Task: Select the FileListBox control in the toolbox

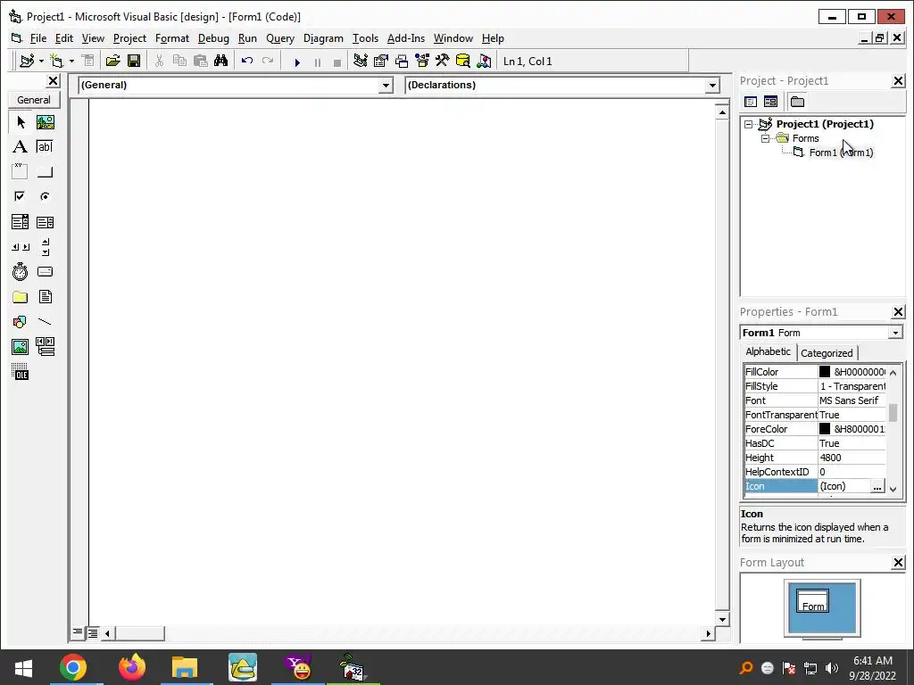Action: [x=45, y=297]
